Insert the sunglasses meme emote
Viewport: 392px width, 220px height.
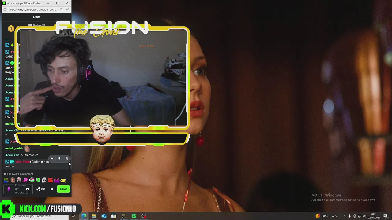[x=44, y=180]
